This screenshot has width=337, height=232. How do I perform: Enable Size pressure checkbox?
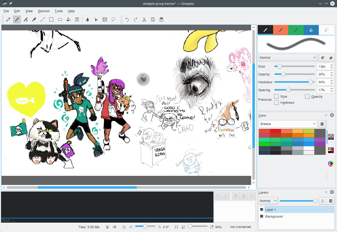277,96
